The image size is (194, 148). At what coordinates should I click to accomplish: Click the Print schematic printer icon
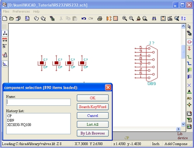pyautogui.click(x=100, y=19)
